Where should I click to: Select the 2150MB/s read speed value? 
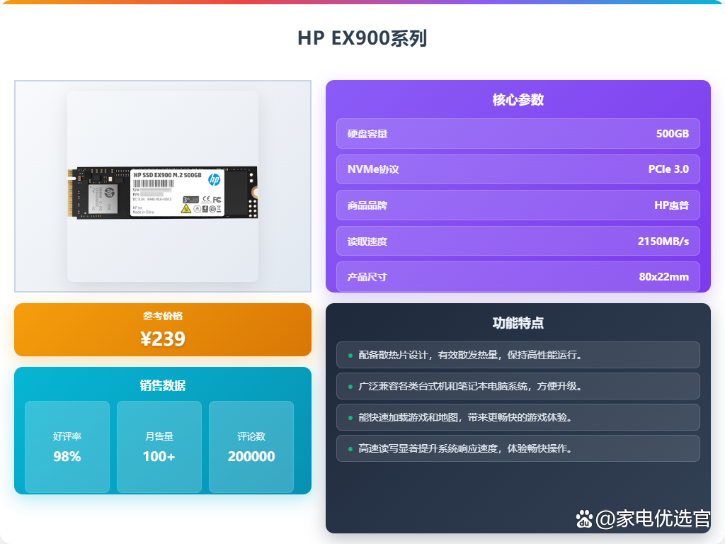663,242
